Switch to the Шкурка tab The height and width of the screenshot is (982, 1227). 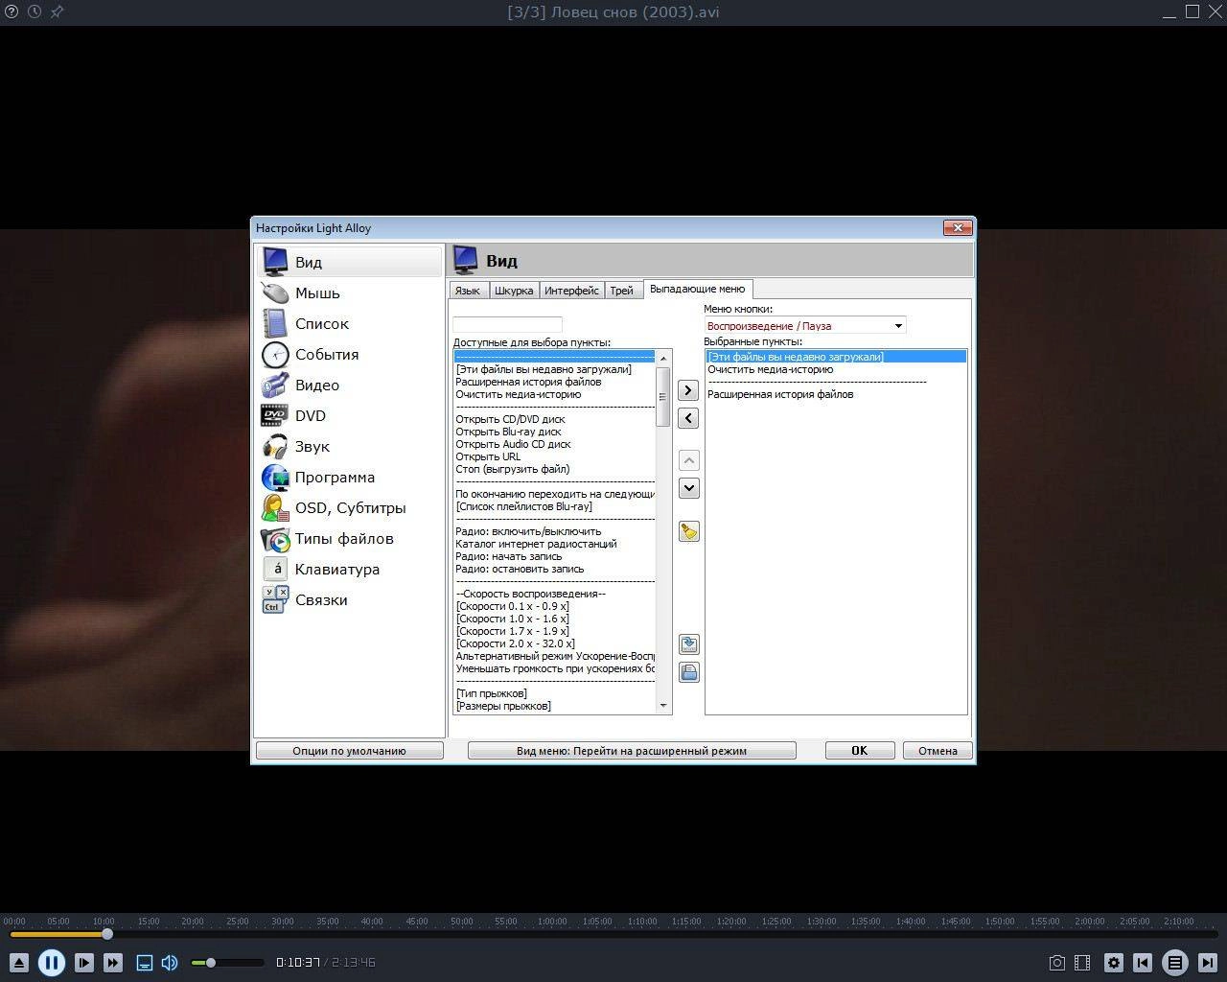515,291
